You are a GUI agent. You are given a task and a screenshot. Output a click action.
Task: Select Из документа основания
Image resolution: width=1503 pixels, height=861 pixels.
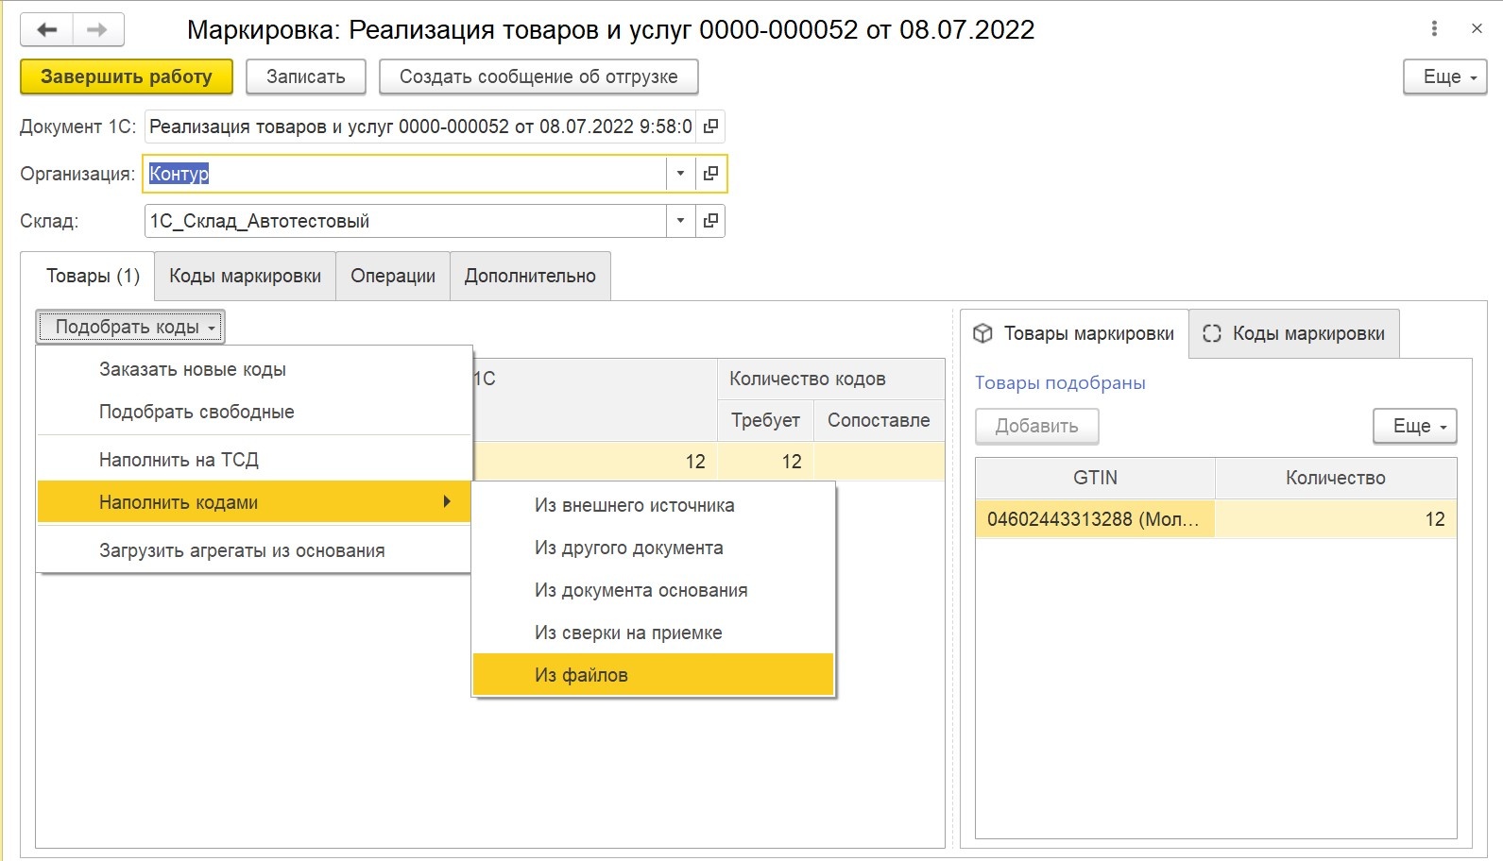tap(654, 590)
